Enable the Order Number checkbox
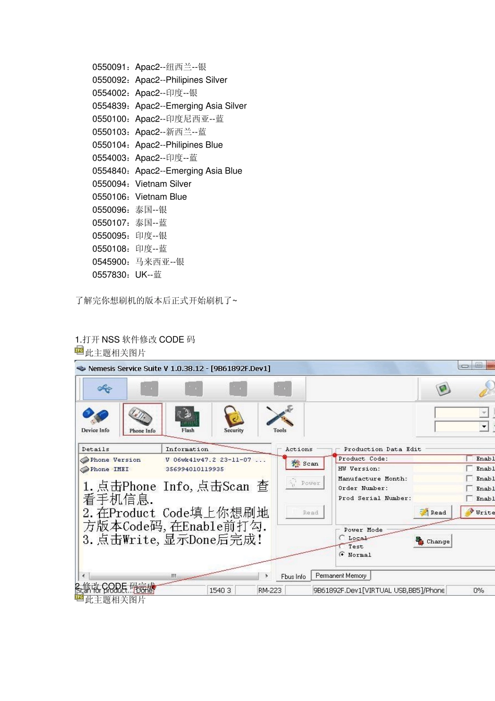 tap(469, 488)
